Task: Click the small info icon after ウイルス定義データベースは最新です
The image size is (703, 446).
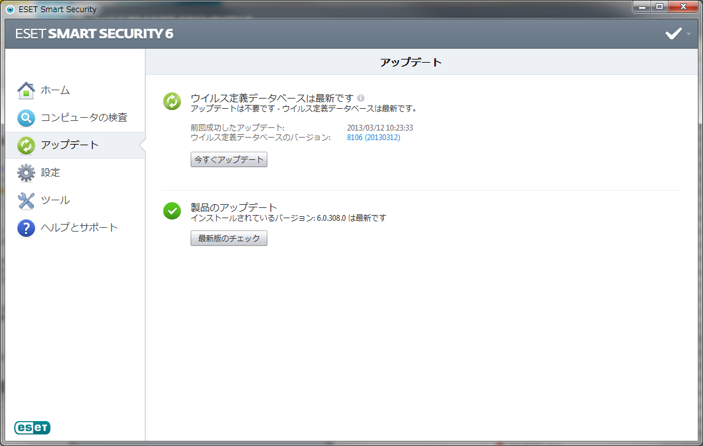Action: click(361, 98)
